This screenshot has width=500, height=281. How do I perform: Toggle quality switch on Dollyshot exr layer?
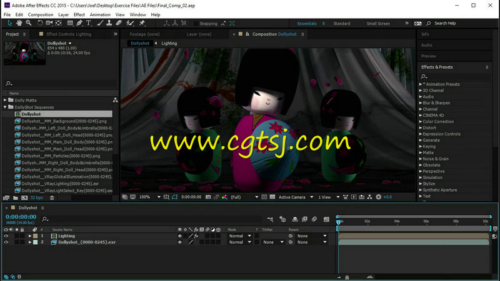point(191,242)
